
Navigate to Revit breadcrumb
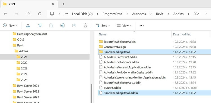click(x=160, y=14)
